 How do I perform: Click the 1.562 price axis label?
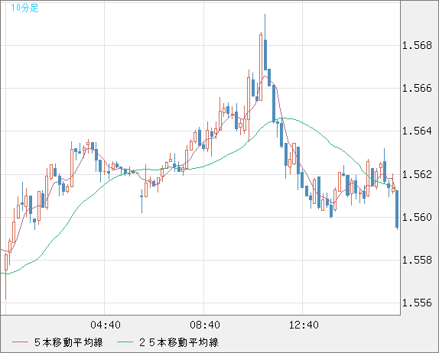pyautogui.click(x=417, y=174)
